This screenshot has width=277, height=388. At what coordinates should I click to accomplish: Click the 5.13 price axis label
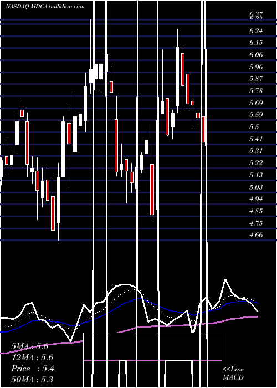pos(256,175)
